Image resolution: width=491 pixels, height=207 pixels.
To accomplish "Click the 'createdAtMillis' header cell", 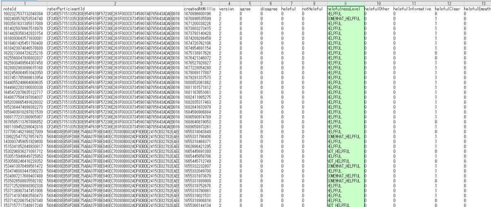I will click(x=200, y=9).
